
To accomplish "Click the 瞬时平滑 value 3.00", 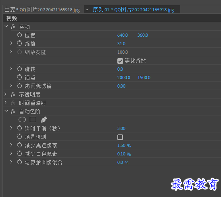I will [x=121, y=128].
